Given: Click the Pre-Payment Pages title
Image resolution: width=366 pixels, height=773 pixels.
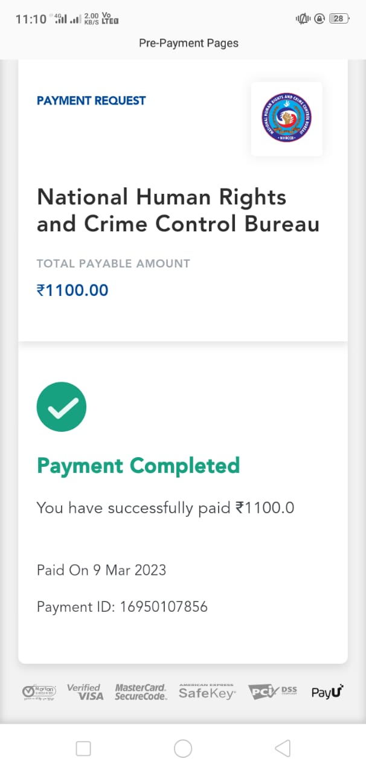Looking at the screenshot, I should click(188, 43).
